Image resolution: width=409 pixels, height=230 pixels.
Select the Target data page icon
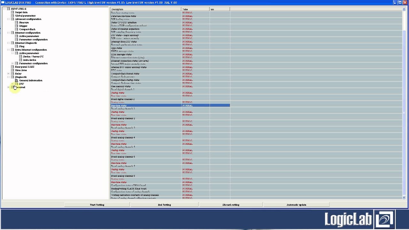click(12, 12)
